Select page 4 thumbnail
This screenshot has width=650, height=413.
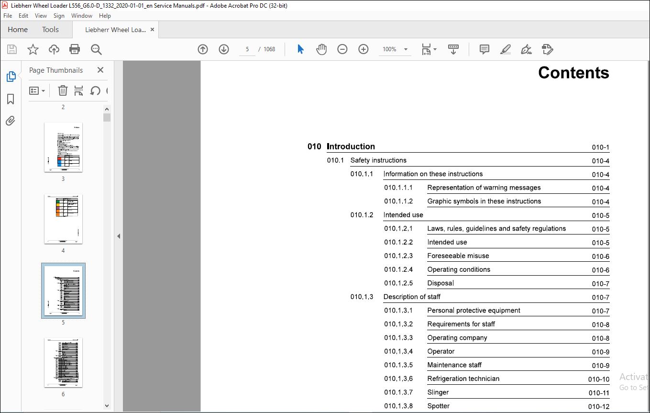63,219
